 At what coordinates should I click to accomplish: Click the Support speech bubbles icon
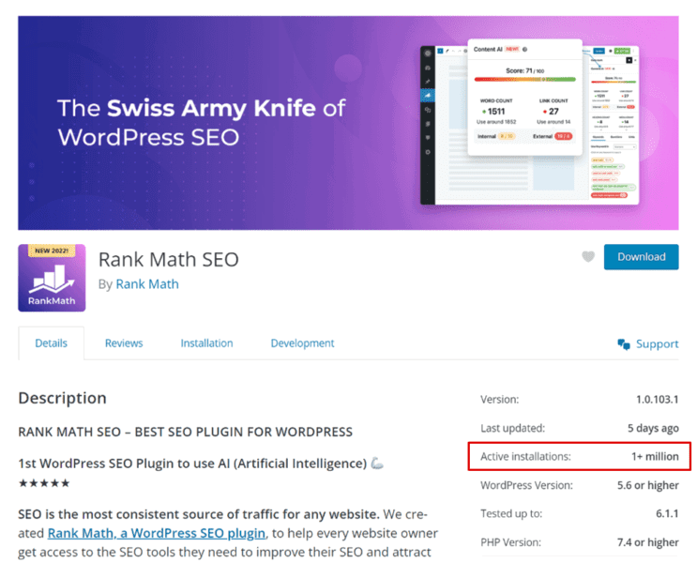tap(624, 343)
